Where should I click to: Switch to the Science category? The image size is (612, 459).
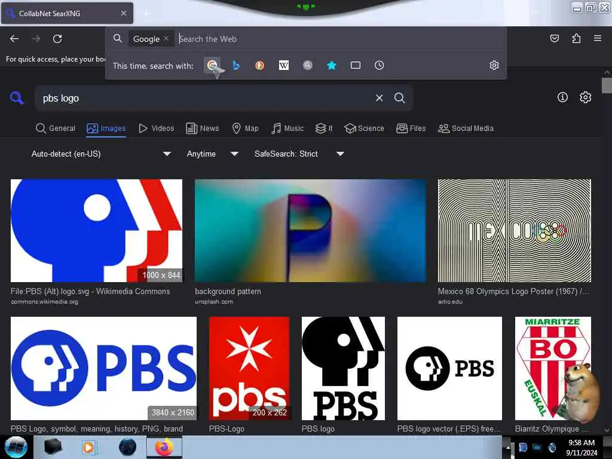point(364,128)
